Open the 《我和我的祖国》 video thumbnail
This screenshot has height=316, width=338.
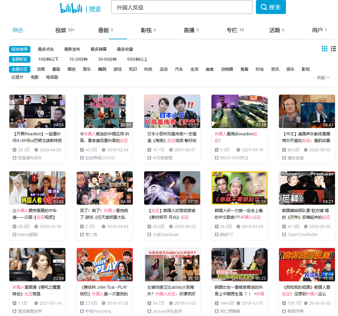pos(307,264)
